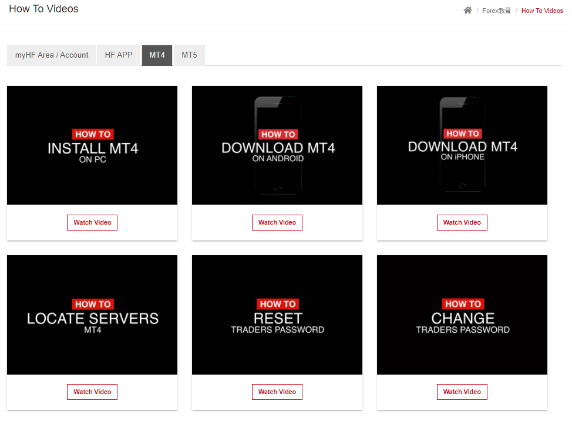Watch Video for Download MT4 on Android

click(277, 222)
